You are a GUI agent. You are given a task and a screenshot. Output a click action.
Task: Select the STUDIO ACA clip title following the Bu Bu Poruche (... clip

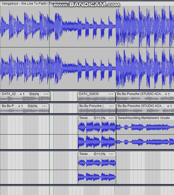click(141, 106)
